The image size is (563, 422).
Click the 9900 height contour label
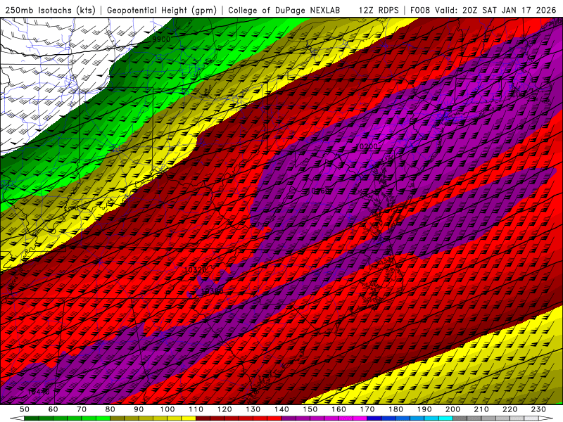pos(161,39)
